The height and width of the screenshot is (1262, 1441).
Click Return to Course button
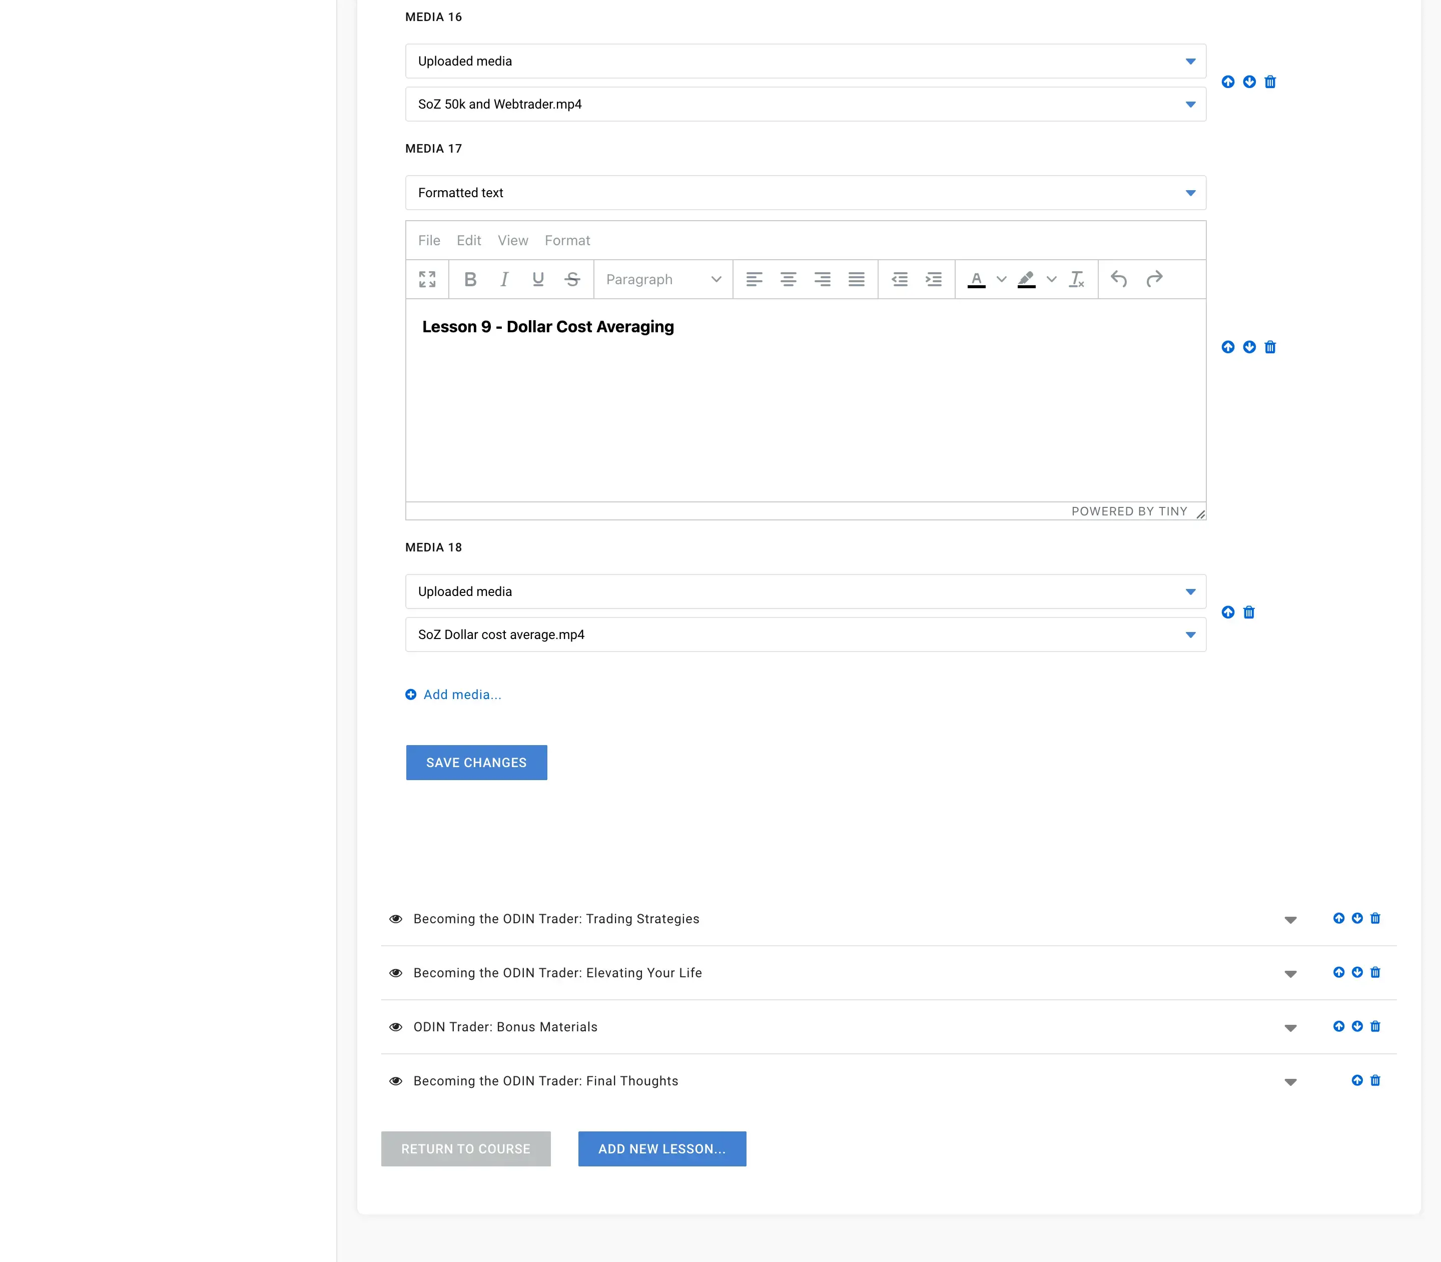[466, 1149]
